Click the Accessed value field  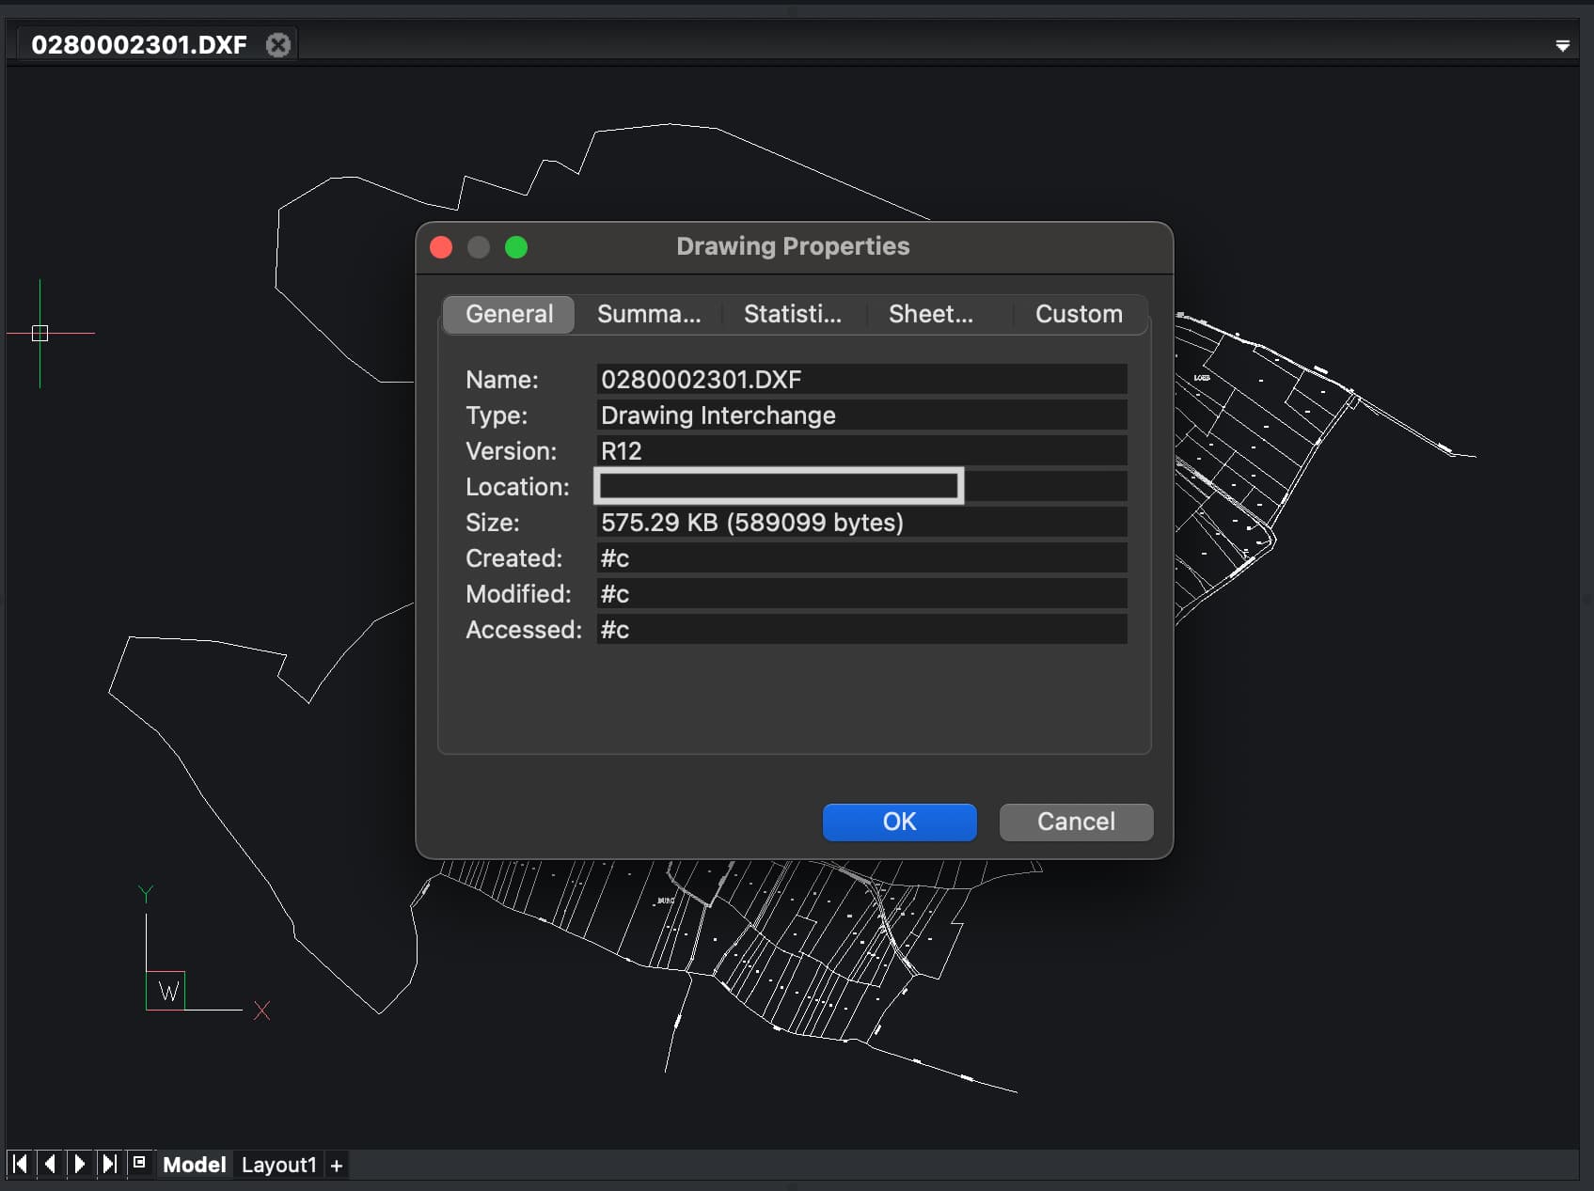(x=861, y=629)
